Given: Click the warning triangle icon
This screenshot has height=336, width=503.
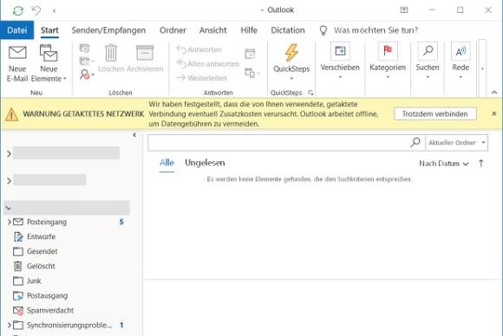Looking at the screenshot, I should tap(11, 114).
